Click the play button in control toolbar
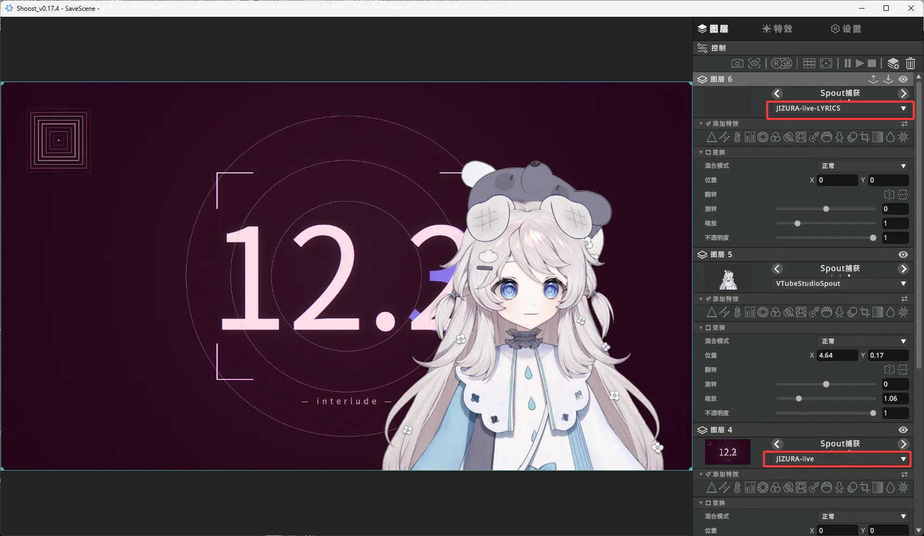The height and width of the screenshot is (536, 924). [x=860, y=63]
